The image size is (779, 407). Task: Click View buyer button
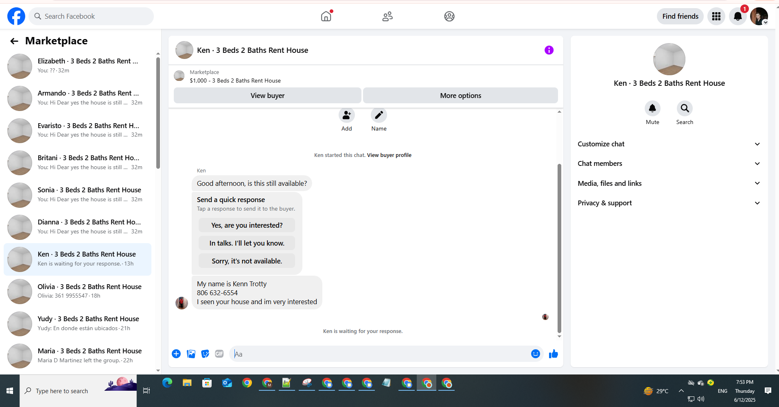267,96
